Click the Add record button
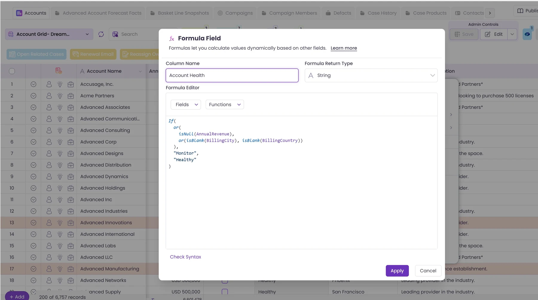Image resolution: width=538 pixels, height=300 pixels. pos(17,296)
